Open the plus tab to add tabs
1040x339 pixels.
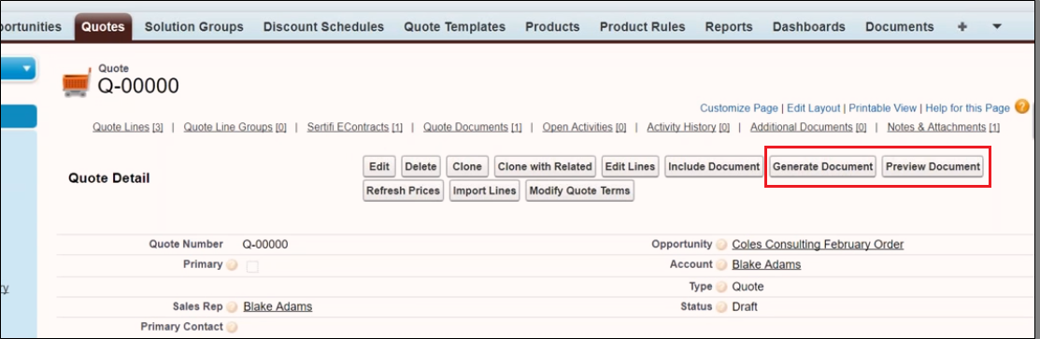pyautogui.click(x=962, y=26)
